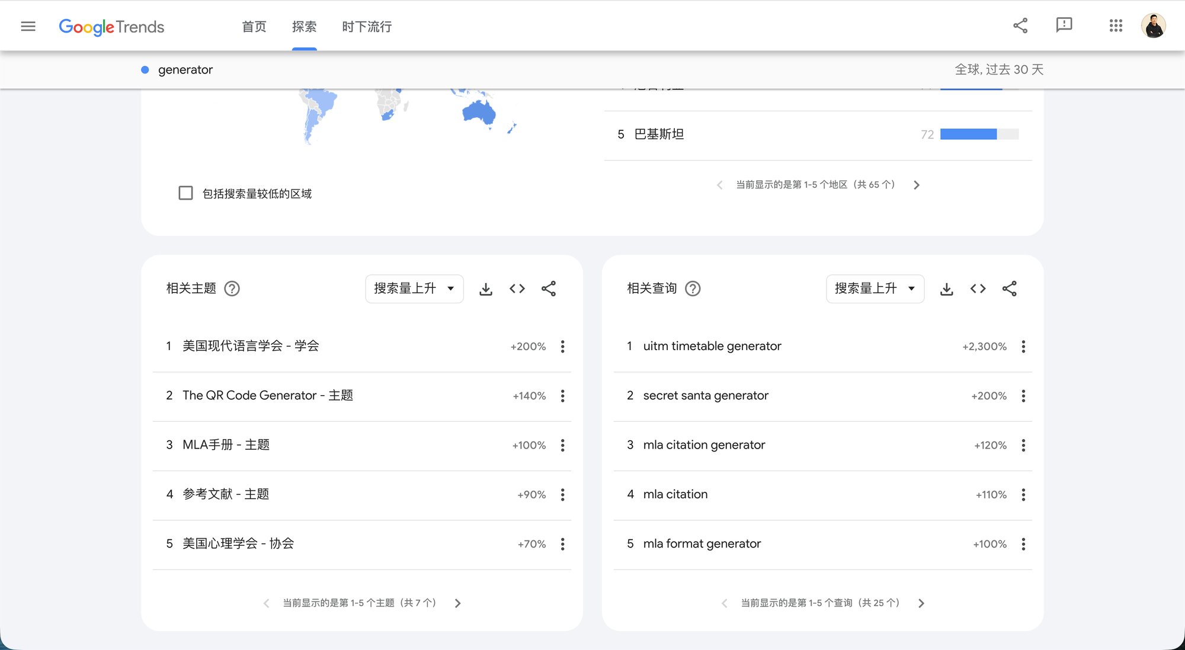This screenshot has height=650, width=1185.
Task: Expand 搜索量上升 dropdown in 相关主题
Action: coord(414,289)
